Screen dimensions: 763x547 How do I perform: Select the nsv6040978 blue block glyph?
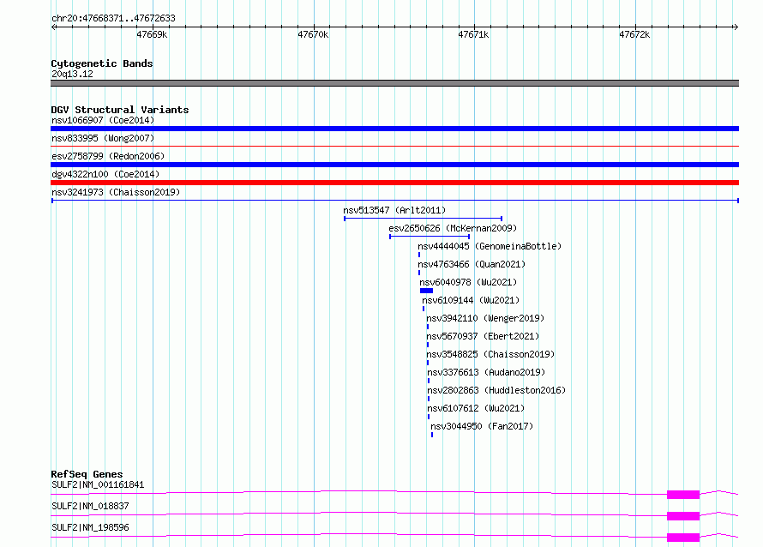426,291
